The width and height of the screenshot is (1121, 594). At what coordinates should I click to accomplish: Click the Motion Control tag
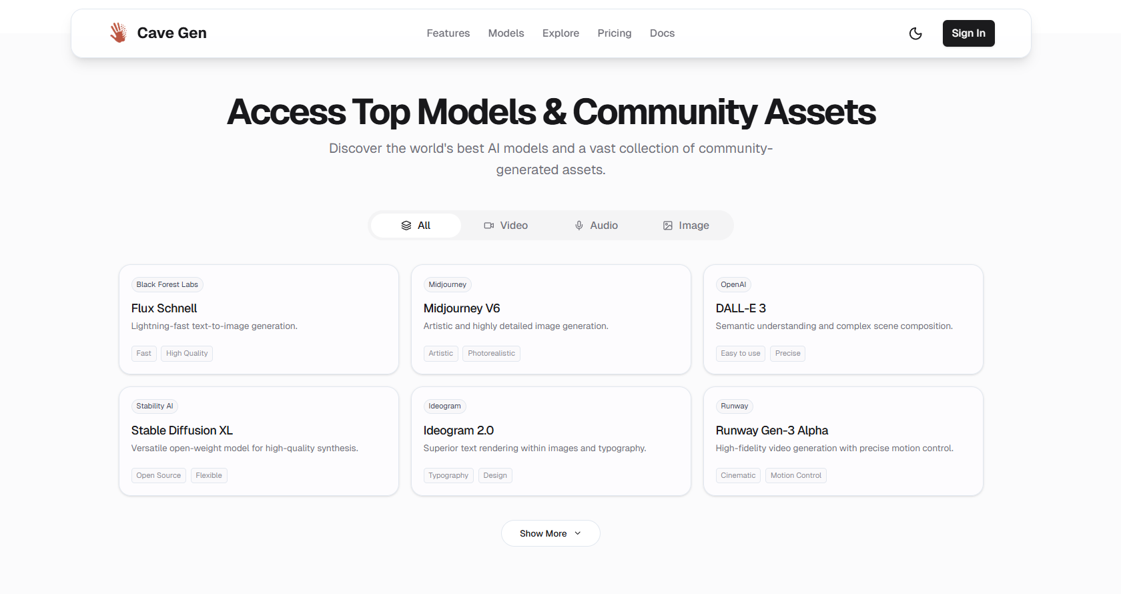tap(796, 475)
